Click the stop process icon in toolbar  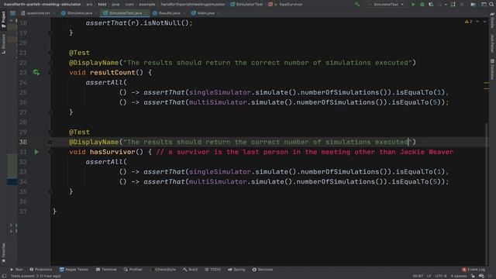coord(462,5)
